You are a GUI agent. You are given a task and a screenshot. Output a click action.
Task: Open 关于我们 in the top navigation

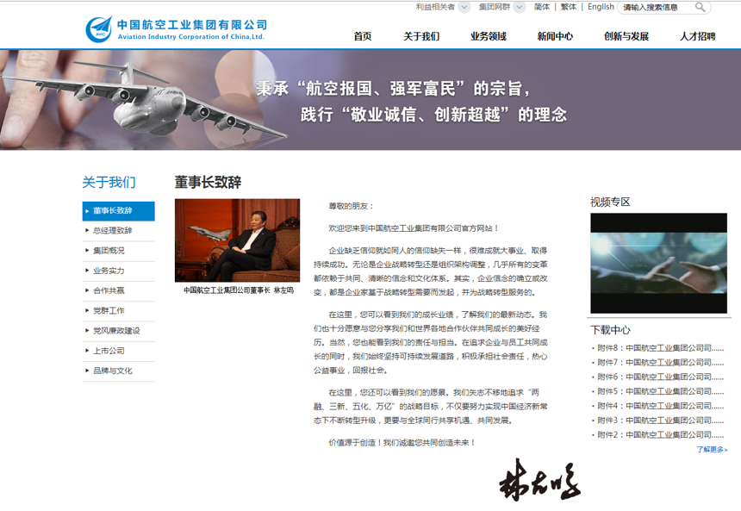click(421, 36)
